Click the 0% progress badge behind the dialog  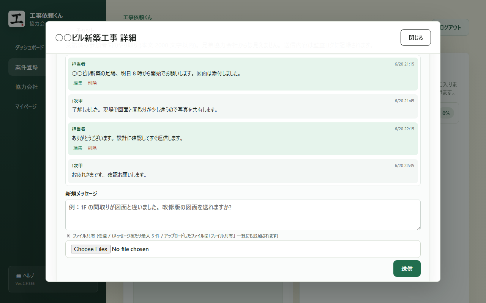pyautogui.click(x=447, y=113)
